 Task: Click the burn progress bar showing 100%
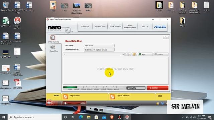tap(75, 103)
